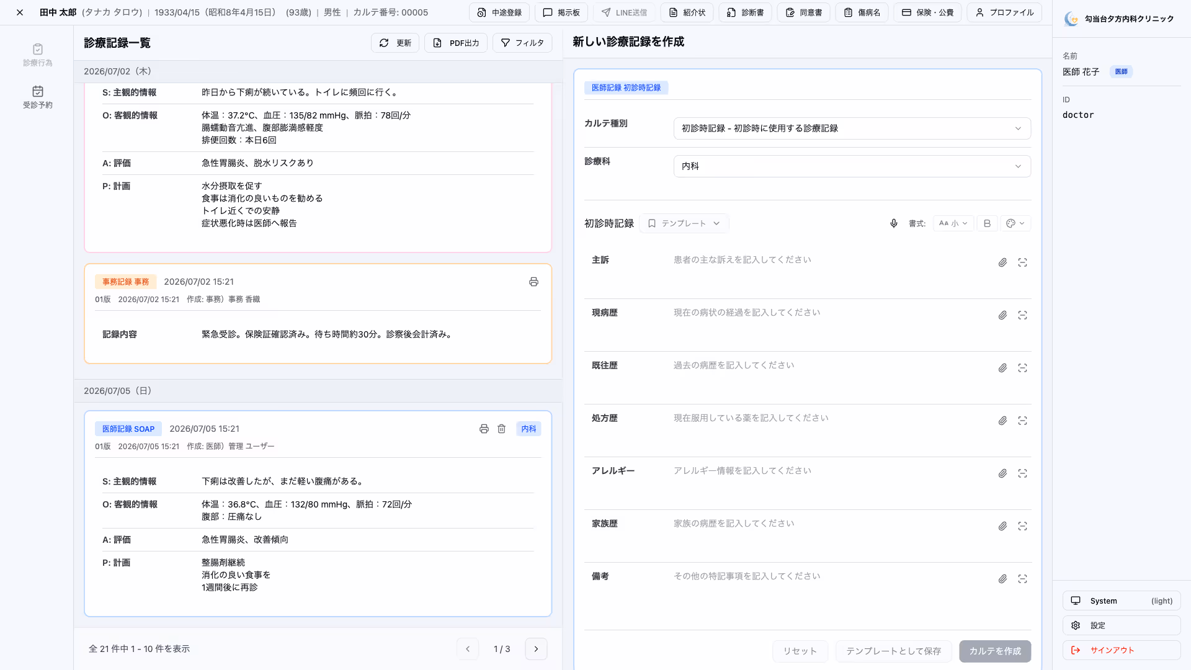Refresh records with the 更新 button
The height and width of the screenshot is (670, 1191).
[395, 43]
